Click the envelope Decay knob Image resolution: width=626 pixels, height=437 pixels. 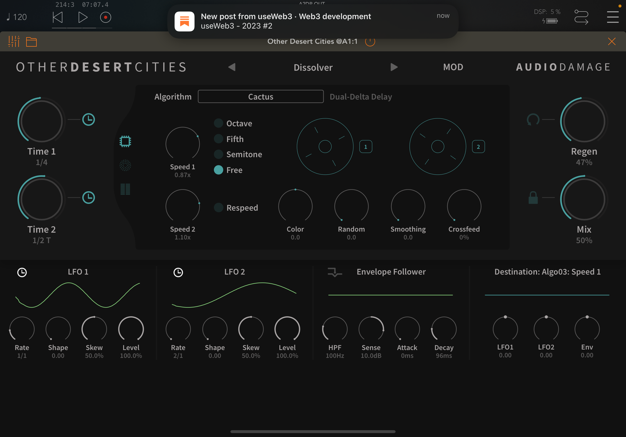point(444,329)
